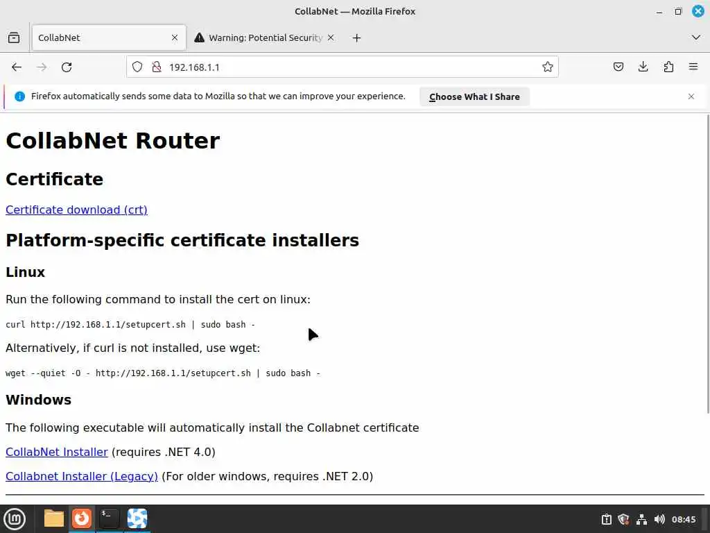Image resolution: width=710 pixels, height=533 pixels.
Task: Click the Windows section heading
Action: pos(39,400)
